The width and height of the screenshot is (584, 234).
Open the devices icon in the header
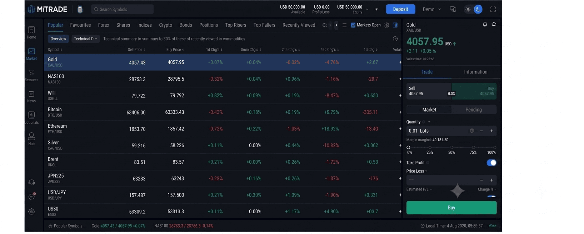[x=453, y=9]
